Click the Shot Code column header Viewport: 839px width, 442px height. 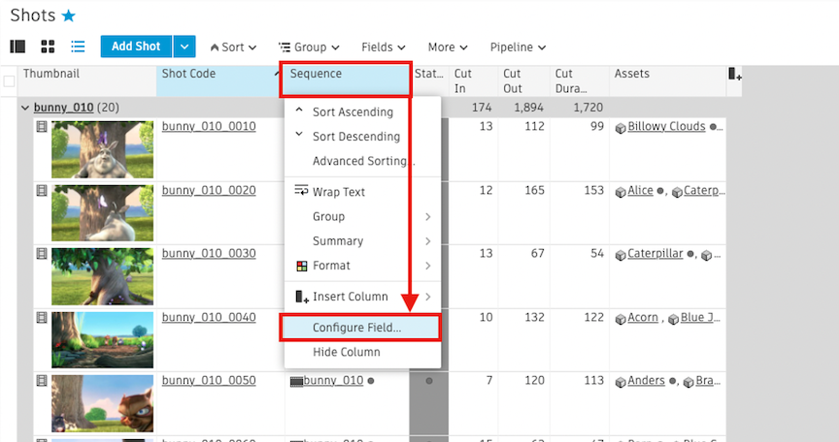pyautogui.click(x=219, y=81)
